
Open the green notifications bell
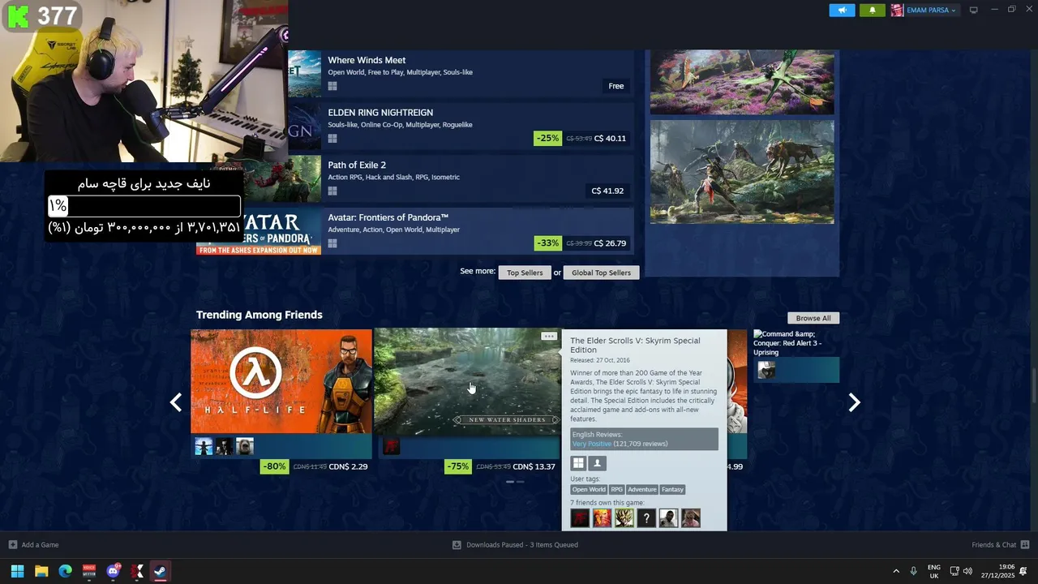click(873, 11)
